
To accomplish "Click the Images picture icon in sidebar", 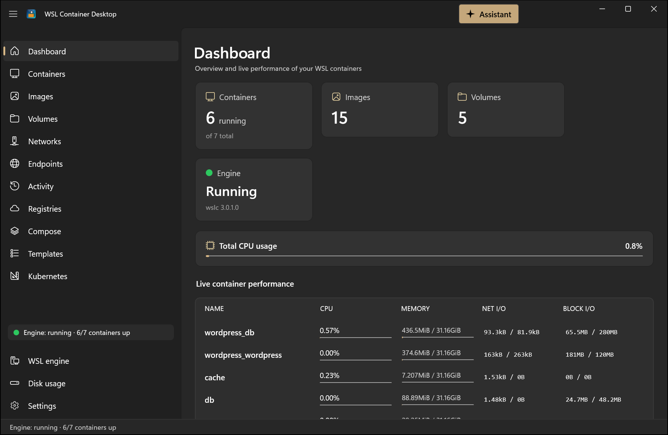I will 15,96.
